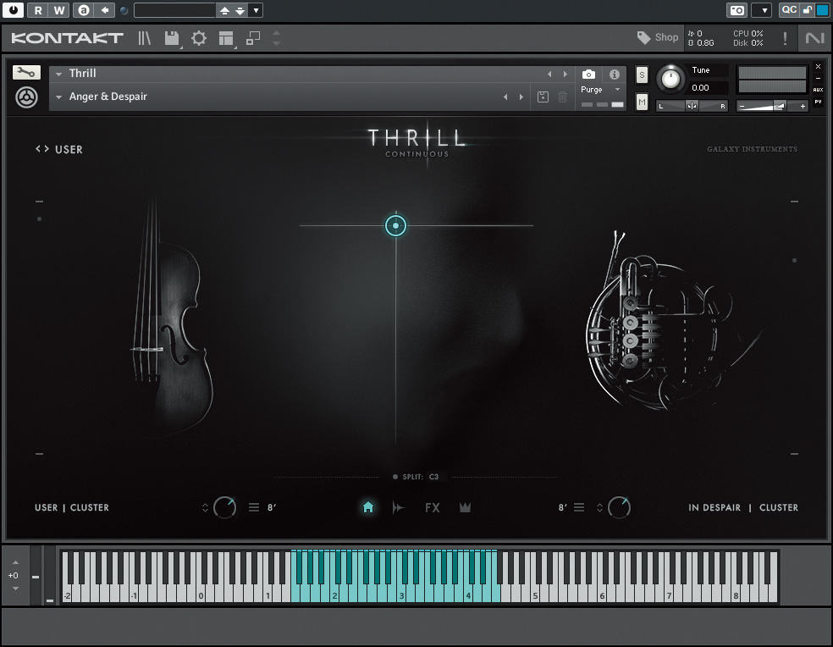Click the split point value C3
The height and width of the screenshot is (647, 833).
click(x=433, y=477)
